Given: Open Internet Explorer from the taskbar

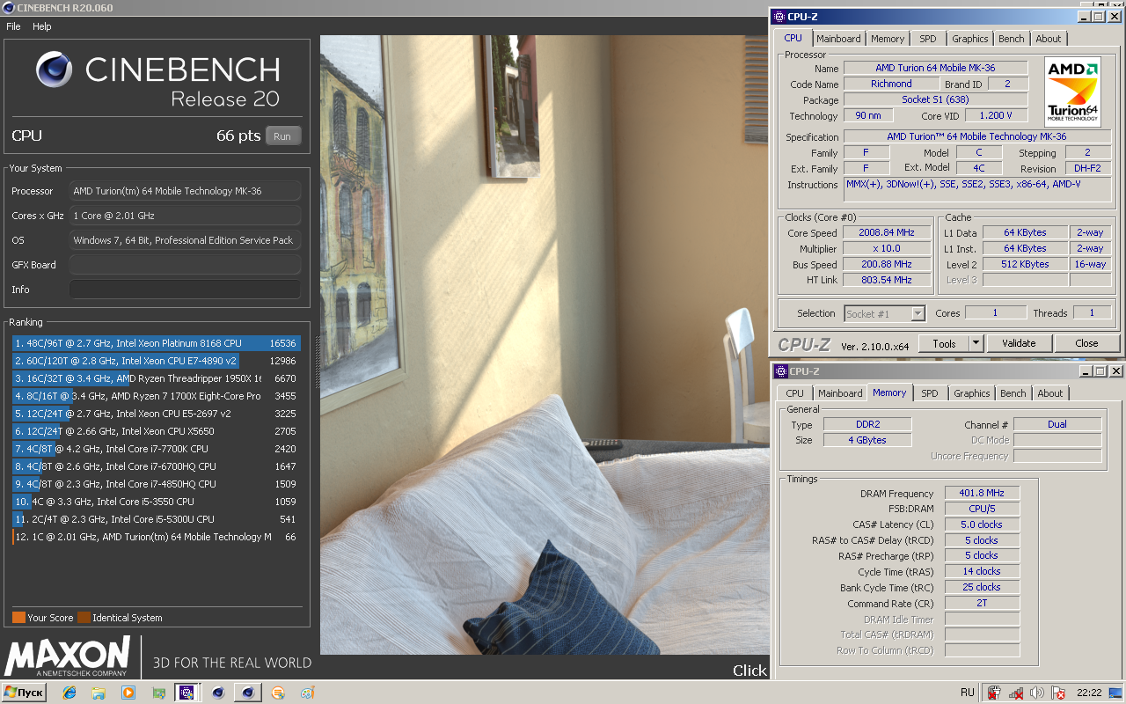Looking at the screenshot, I should pyautogui.click(x=69, y=693).
